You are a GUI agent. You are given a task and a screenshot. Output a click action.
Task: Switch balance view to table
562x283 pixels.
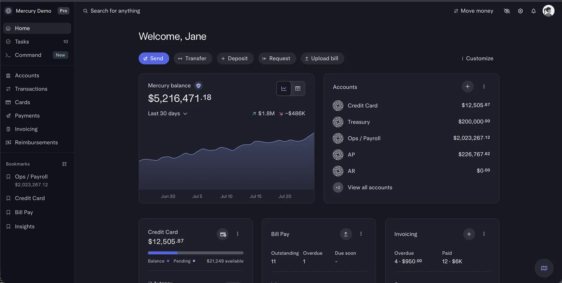pyautogui.click(x=298, y=88)
